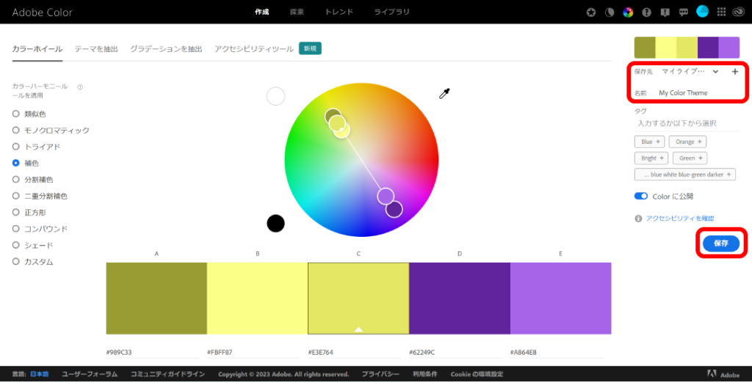
Task: Open the Adobe apps grid icon
Action: tap(721, 12)
